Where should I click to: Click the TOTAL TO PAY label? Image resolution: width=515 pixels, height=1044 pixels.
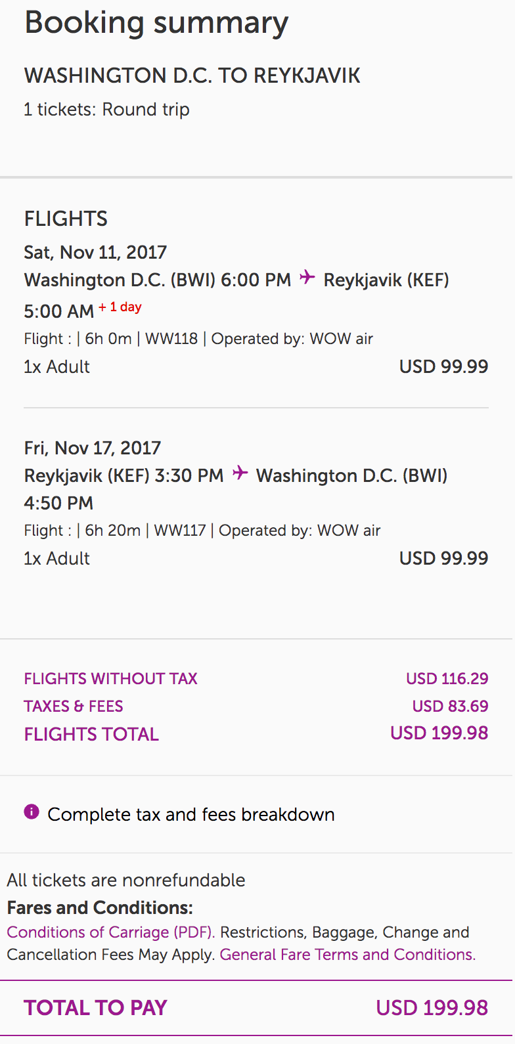coord(95,1008)
